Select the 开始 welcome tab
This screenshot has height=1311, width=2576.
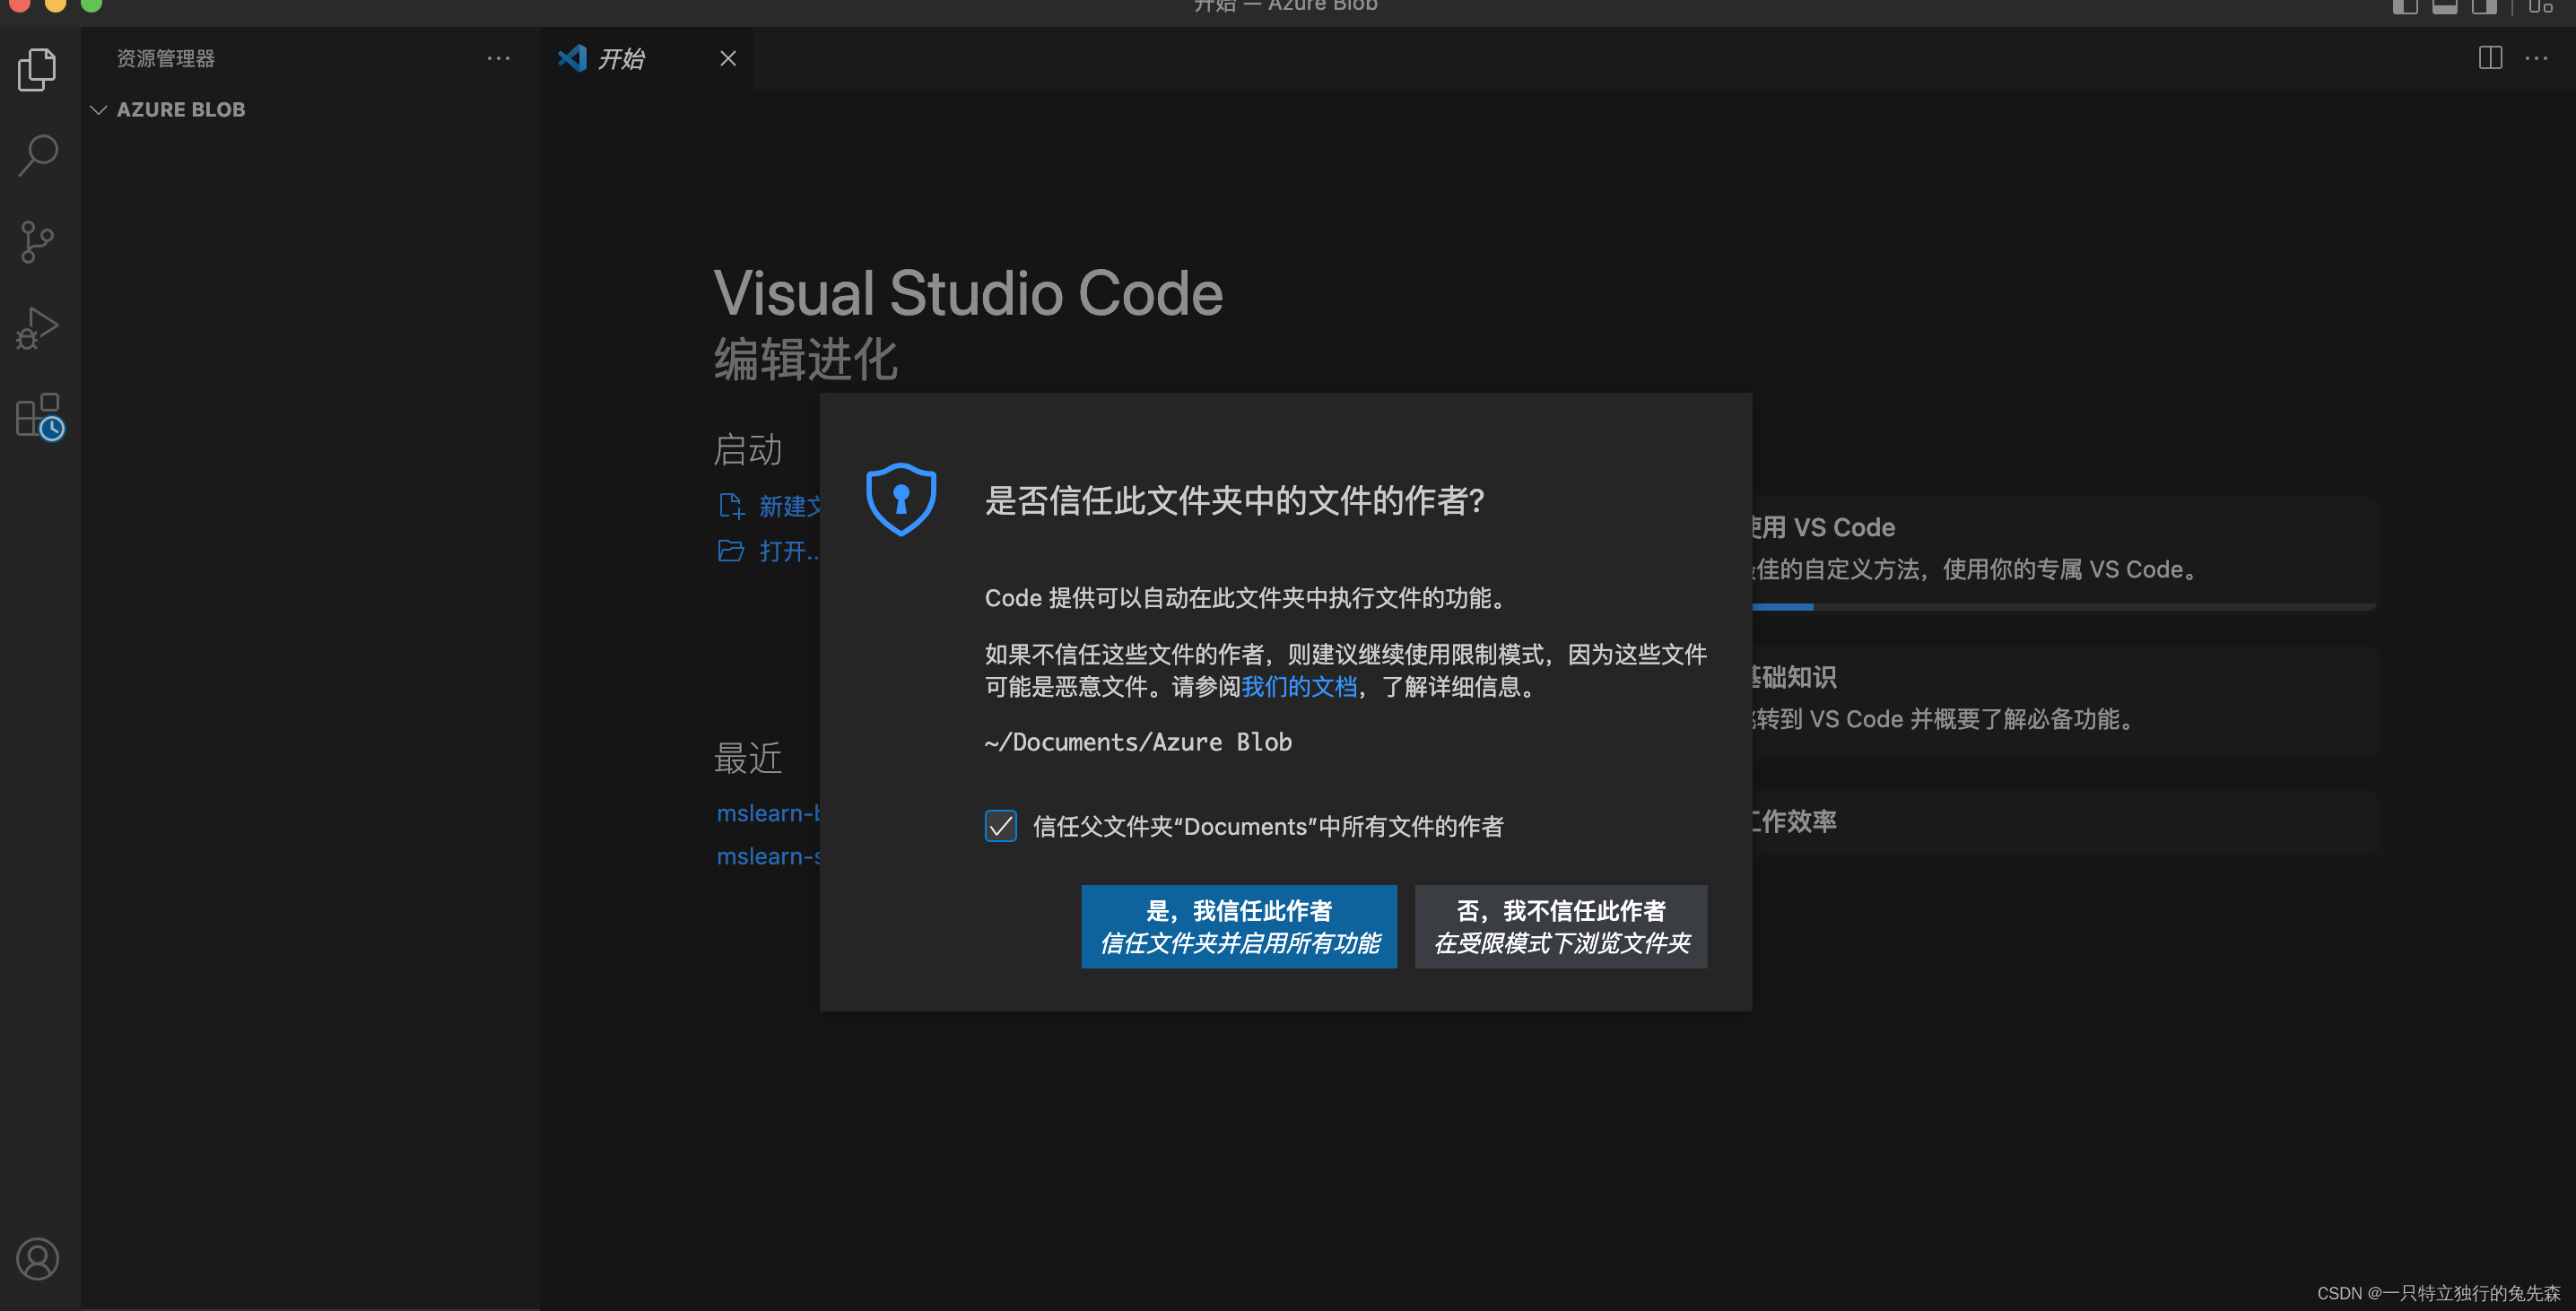click(621, 58)
